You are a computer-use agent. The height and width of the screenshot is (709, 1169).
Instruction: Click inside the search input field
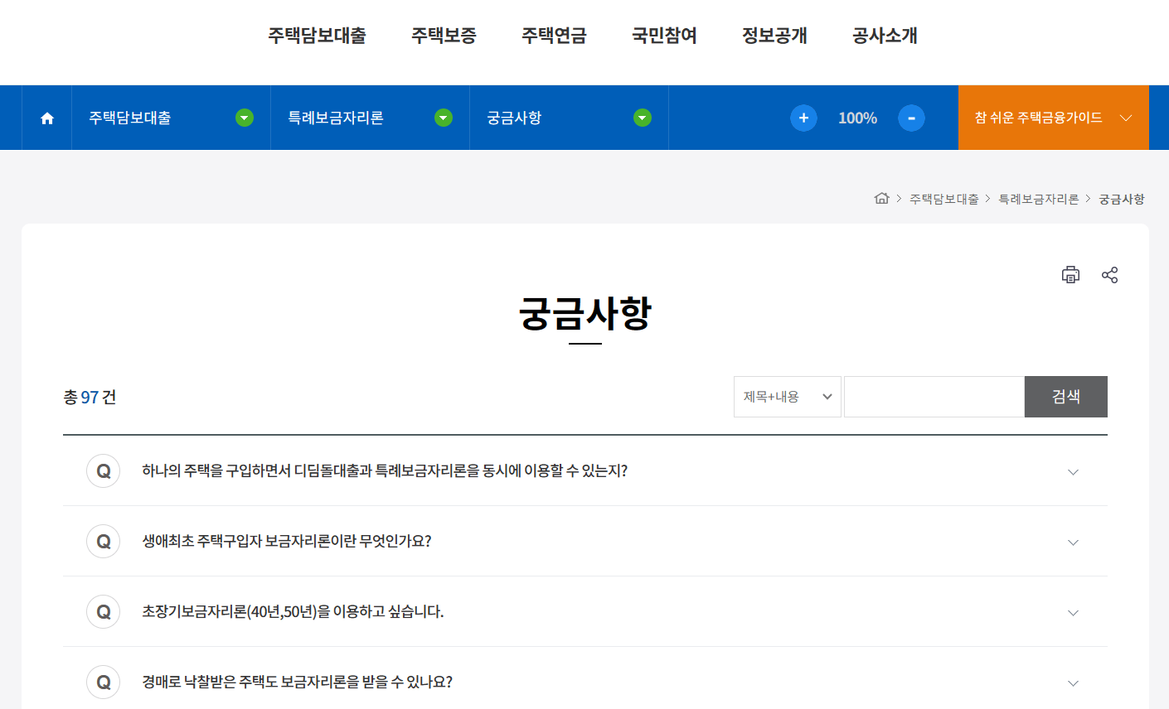pos(934,397)
